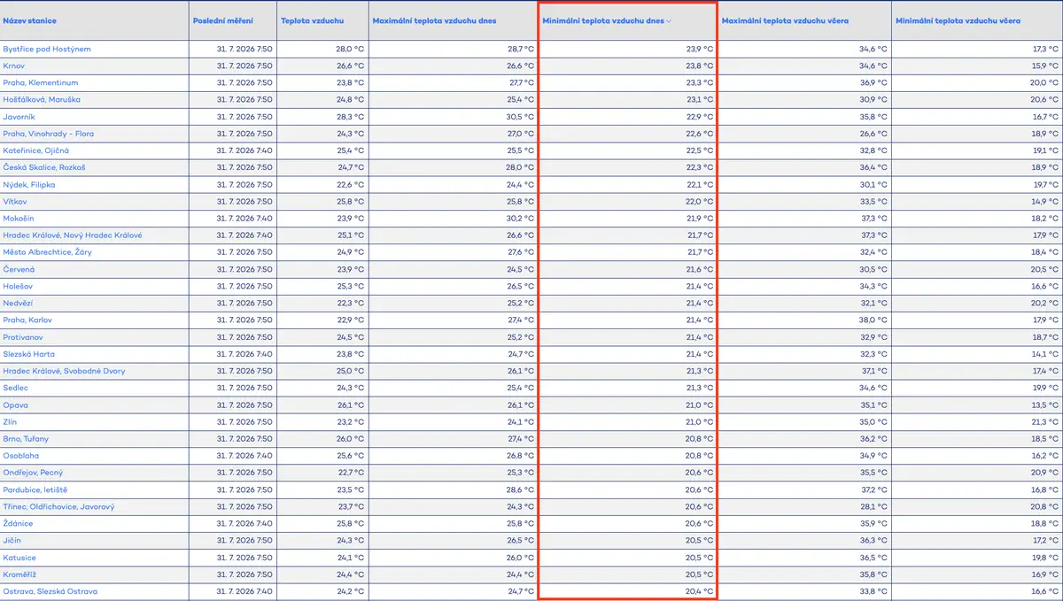The height and width of the screenshot is (601, 1063).
Task: Click the sort arrow on Minimální teplota vzduchu dnes
Action: 669,20
